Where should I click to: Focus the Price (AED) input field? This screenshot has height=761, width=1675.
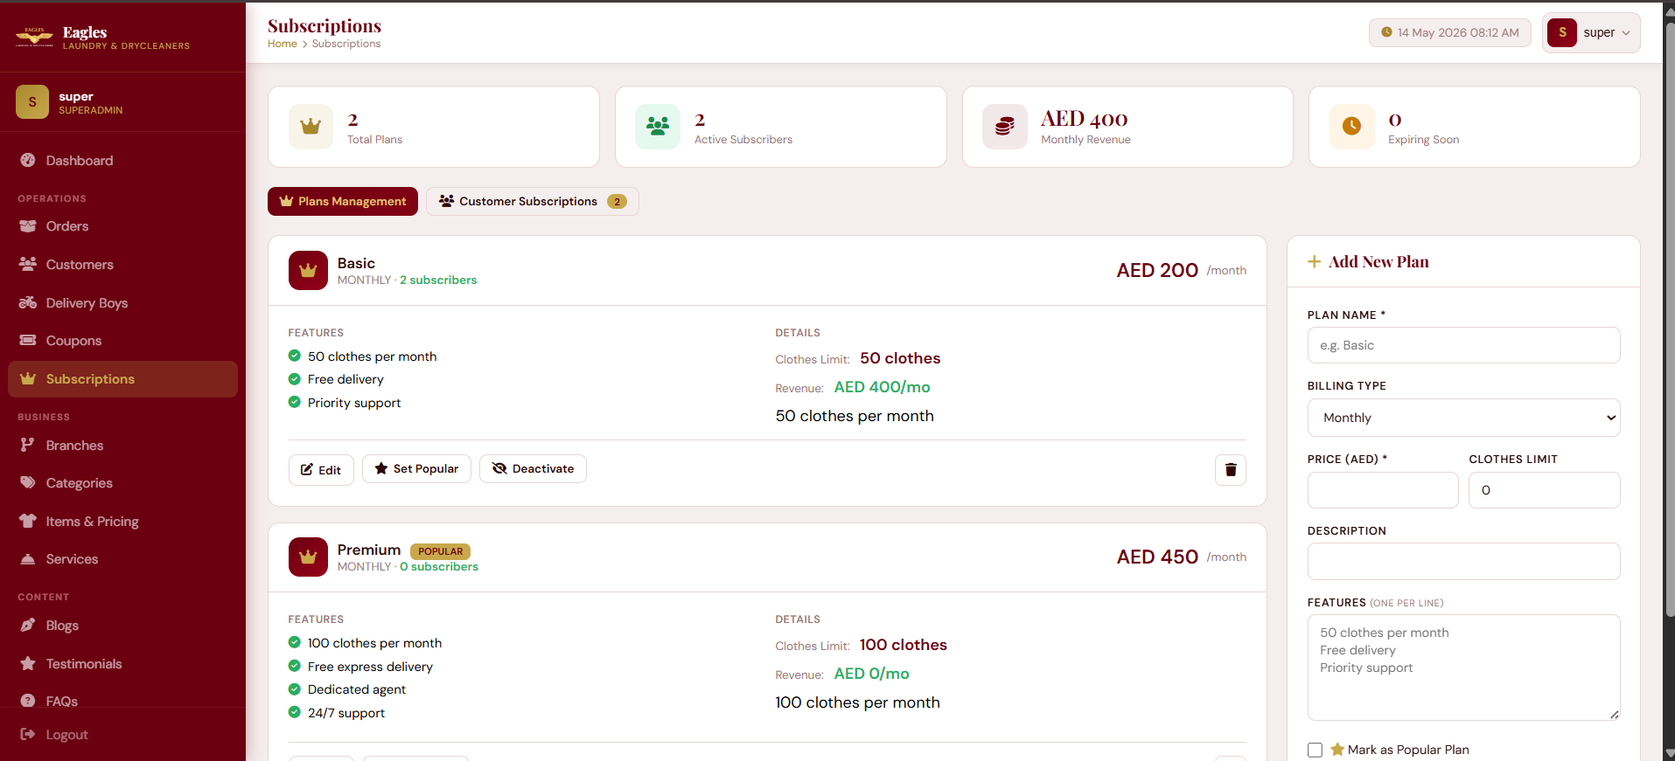tap(1383, 490)
